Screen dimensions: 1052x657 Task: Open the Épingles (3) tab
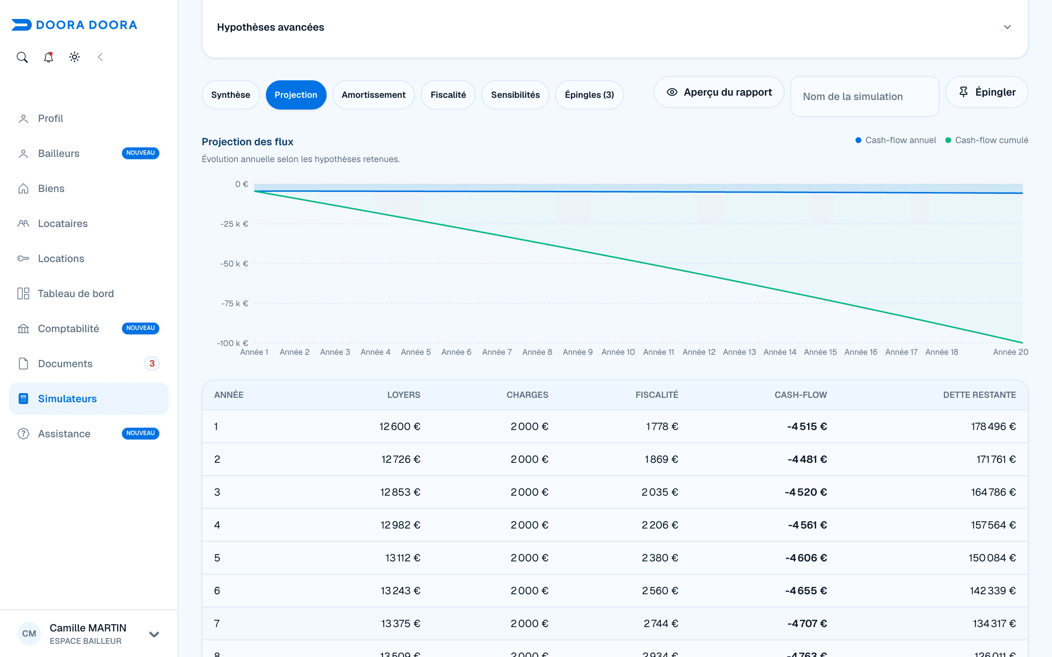pos(590,95)
